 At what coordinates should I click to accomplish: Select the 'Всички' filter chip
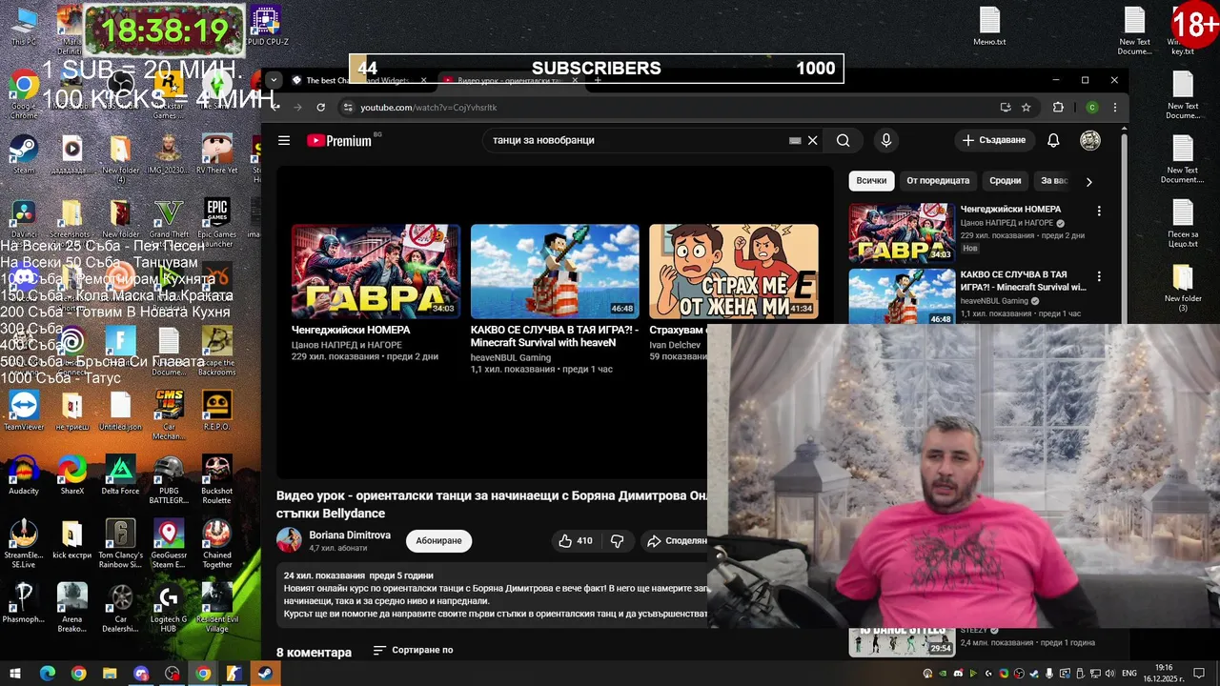point(871,180)
